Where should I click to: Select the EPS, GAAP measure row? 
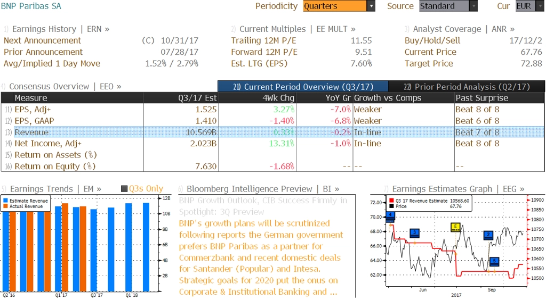pyautogui.click(x=272, y=121)
